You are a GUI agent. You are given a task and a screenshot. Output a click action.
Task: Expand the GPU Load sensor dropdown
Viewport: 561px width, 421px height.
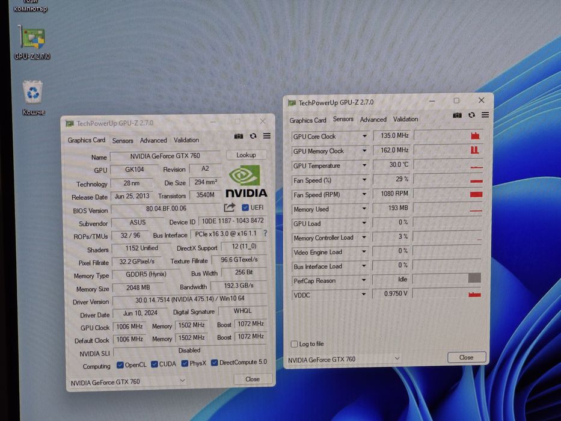click(x=364, y=223)
